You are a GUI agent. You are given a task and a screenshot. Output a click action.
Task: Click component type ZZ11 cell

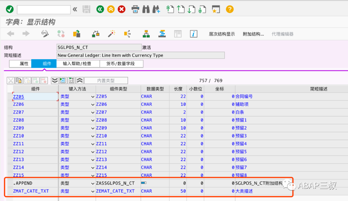click(118, 144)
